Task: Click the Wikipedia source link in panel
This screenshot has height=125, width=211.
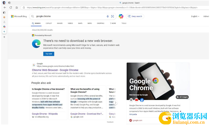Action: [x=133, y=114]
